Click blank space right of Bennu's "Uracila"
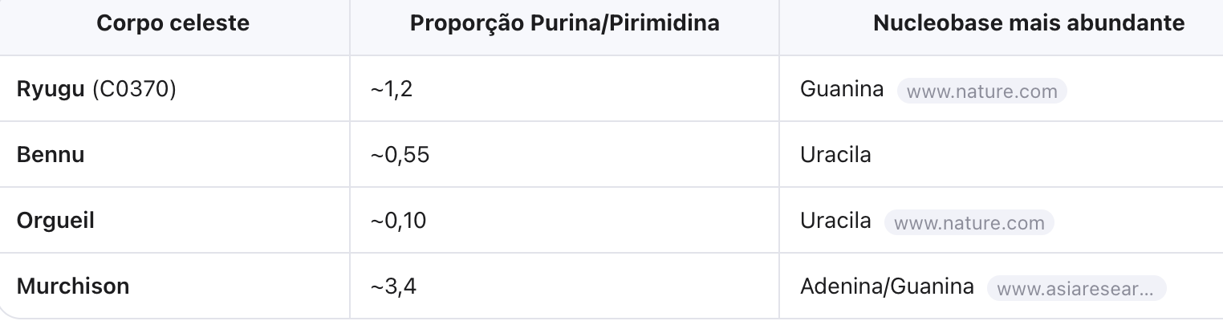1223x321 pixels. coord(1043,155)
